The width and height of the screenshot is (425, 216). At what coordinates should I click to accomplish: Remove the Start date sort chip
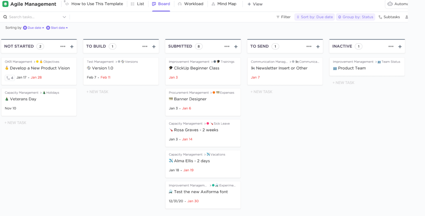48,28
